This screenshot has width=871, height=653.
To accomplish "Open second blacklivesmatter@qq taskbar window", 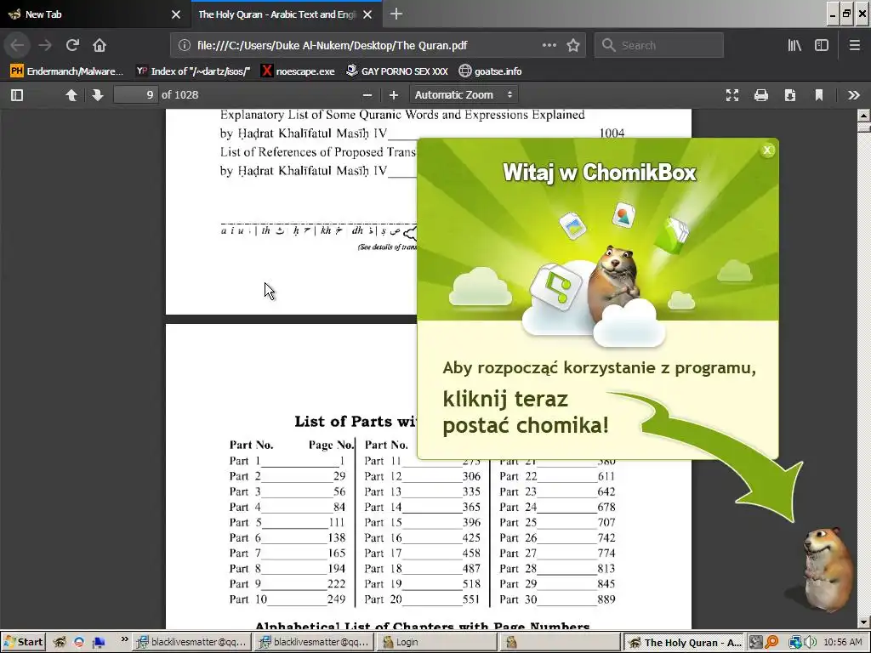I will click(x=315, y=642).
